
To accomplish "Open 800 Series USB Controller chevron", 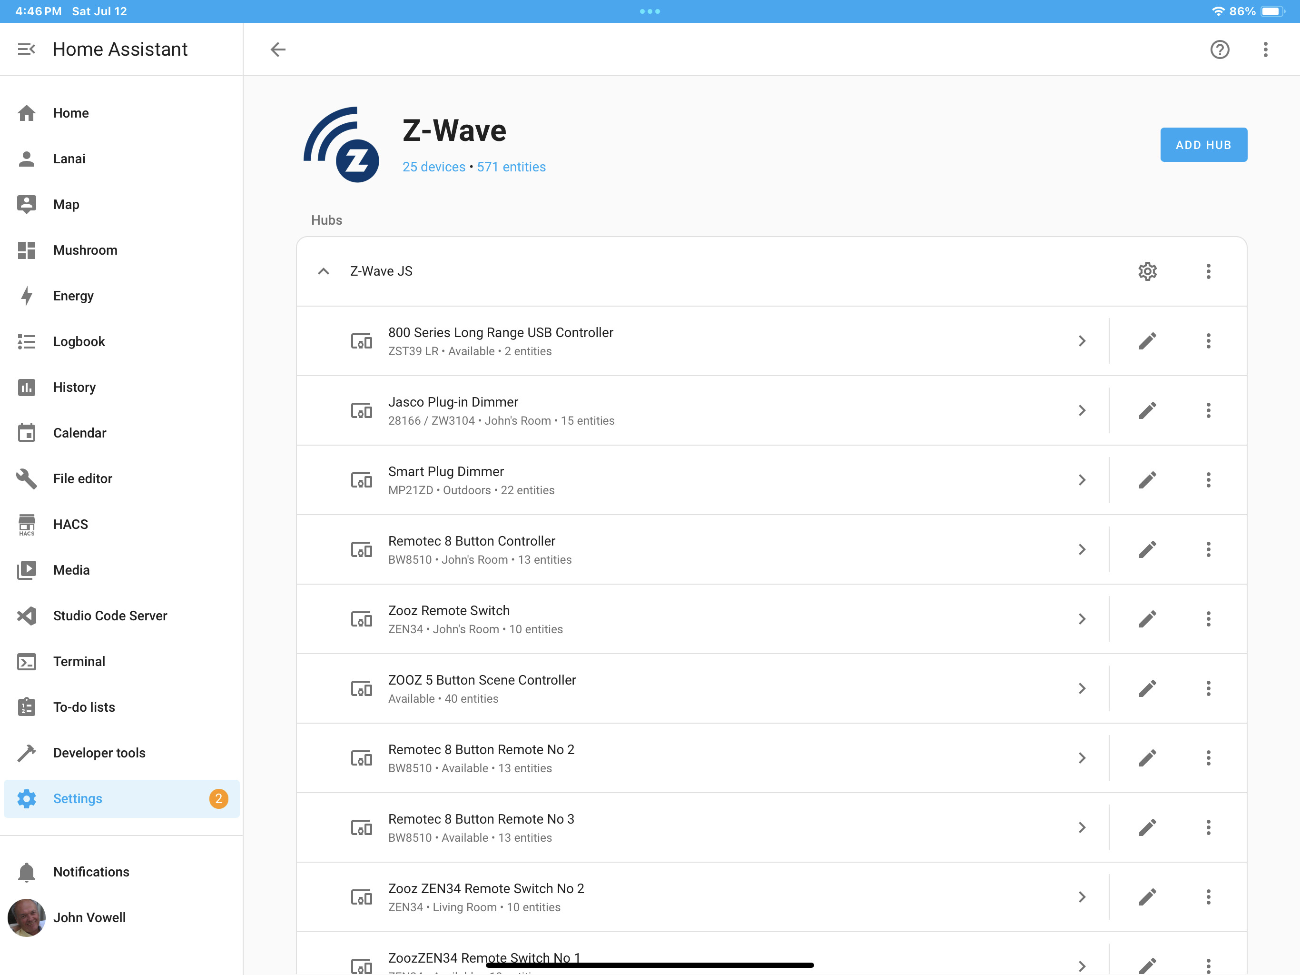I will coord(1082,341).
